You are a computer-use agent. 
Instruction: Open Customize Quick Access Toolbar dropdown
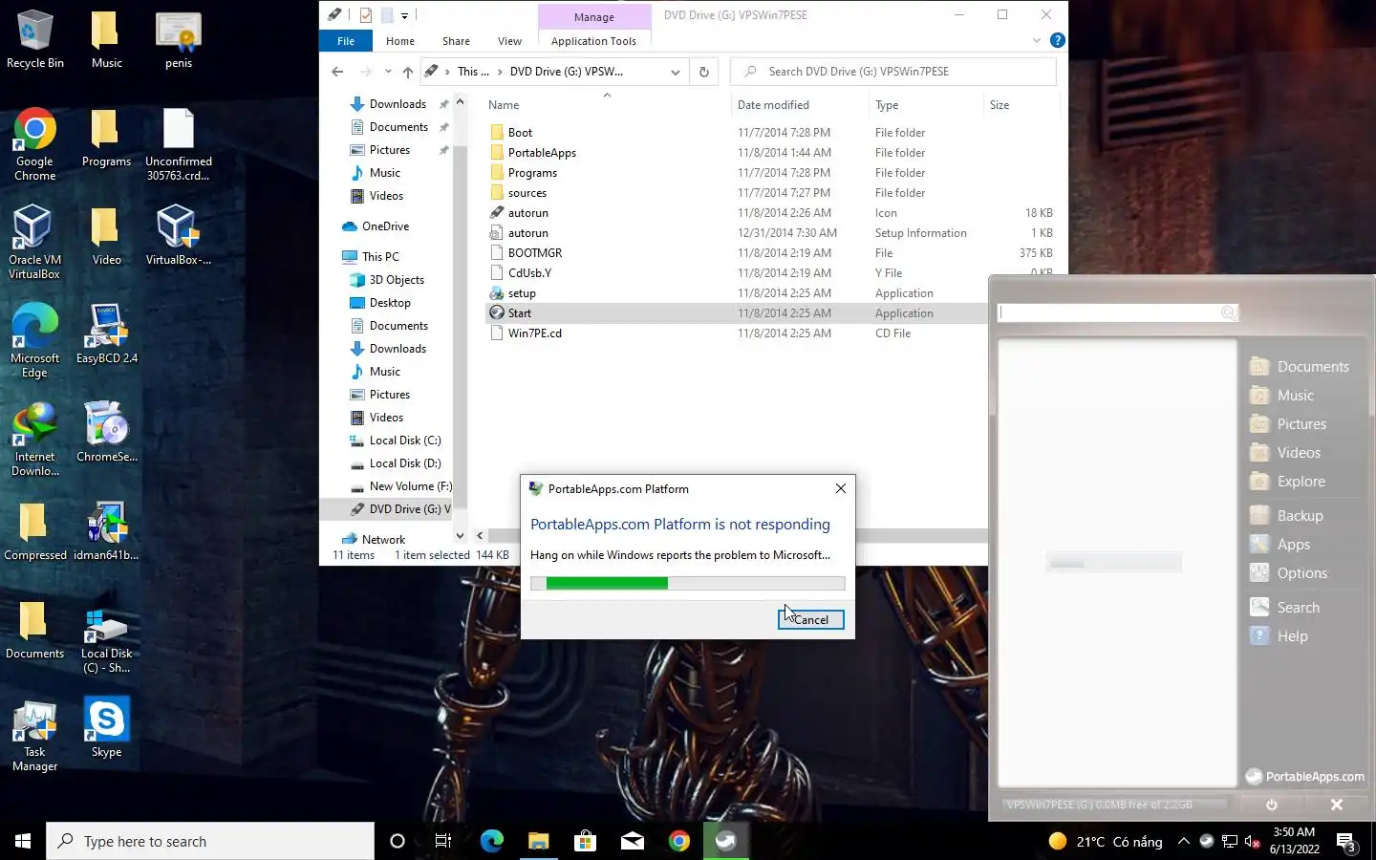[404, 15]
